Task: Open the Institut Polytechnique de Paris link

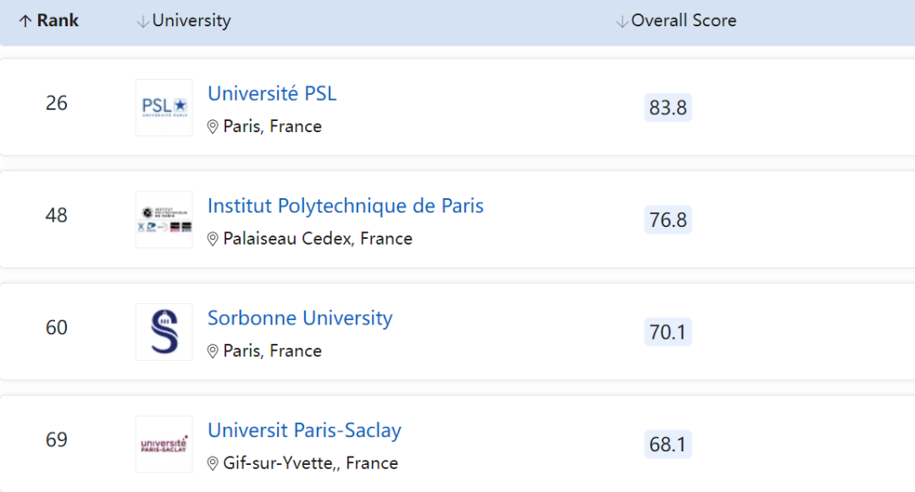Action: [346, 206]
